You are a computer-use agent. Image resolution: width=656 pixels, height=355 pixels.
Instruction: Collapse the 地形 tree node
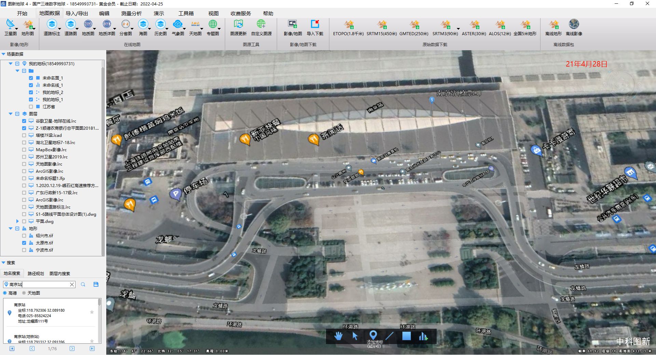pyautogui.click(x=11, y=228)
